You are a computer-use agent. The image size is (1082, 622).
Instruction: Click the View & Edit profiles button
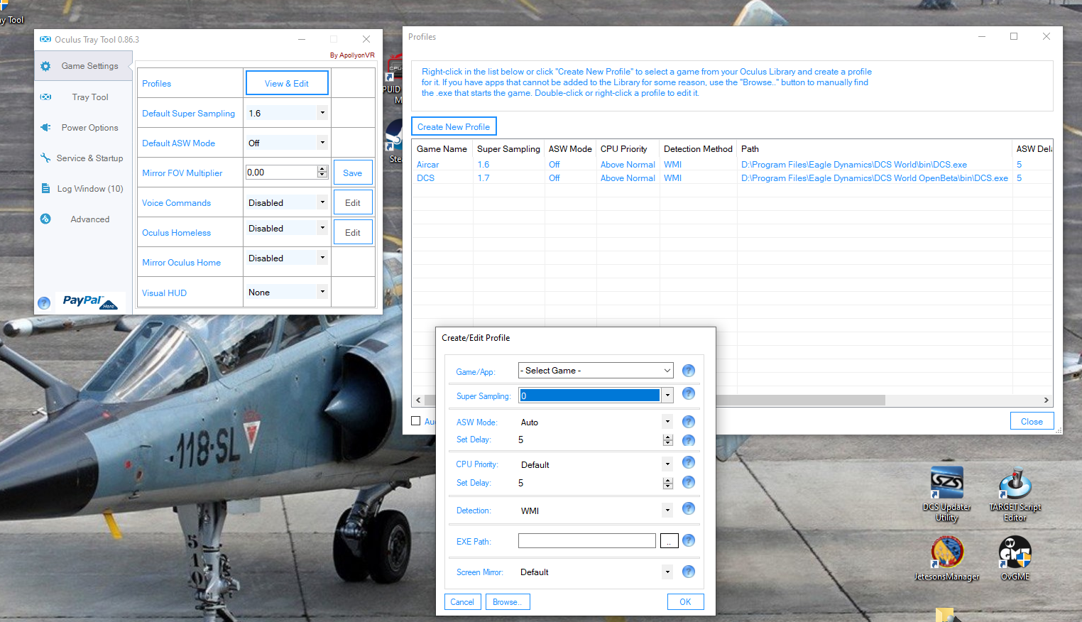(x=287, y=83)
